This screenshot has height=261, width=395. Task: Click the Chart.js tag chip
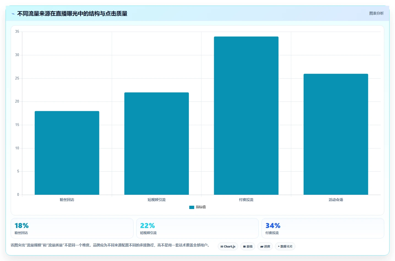228,246
